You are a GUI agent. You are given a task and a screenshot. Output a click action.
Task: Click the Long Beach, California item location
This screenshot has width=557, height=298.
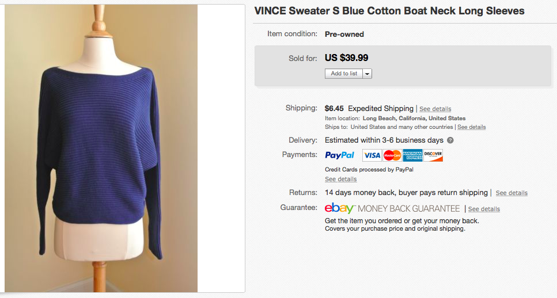point(414,119)
